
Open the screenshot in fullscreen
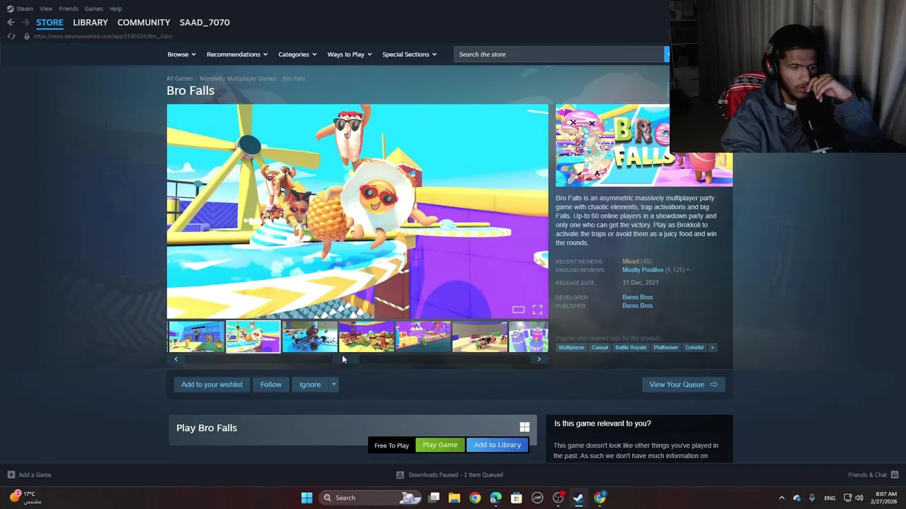click(x=537, y=310)
